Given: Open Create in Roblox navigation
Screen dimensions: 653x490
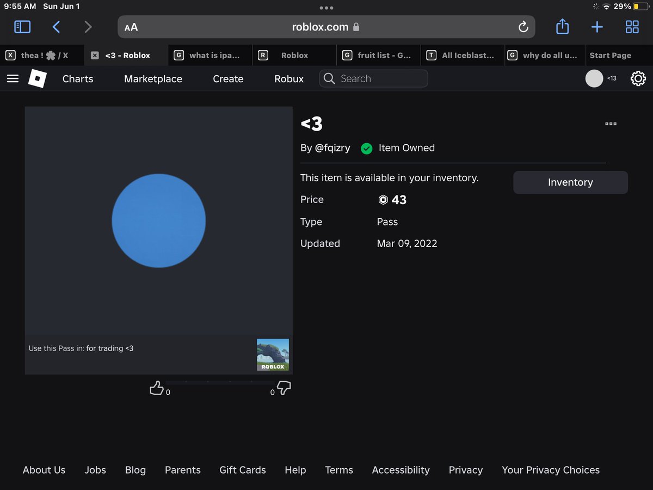Looking at the screenshot, I should (x=228, y=79).
